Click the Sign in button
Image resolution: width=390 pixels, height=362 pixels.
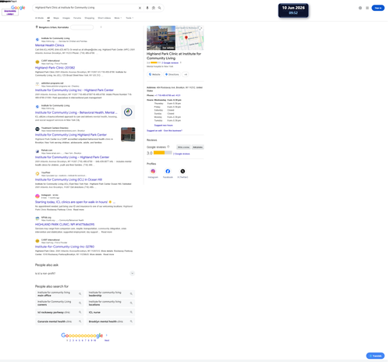pos(378,8)
